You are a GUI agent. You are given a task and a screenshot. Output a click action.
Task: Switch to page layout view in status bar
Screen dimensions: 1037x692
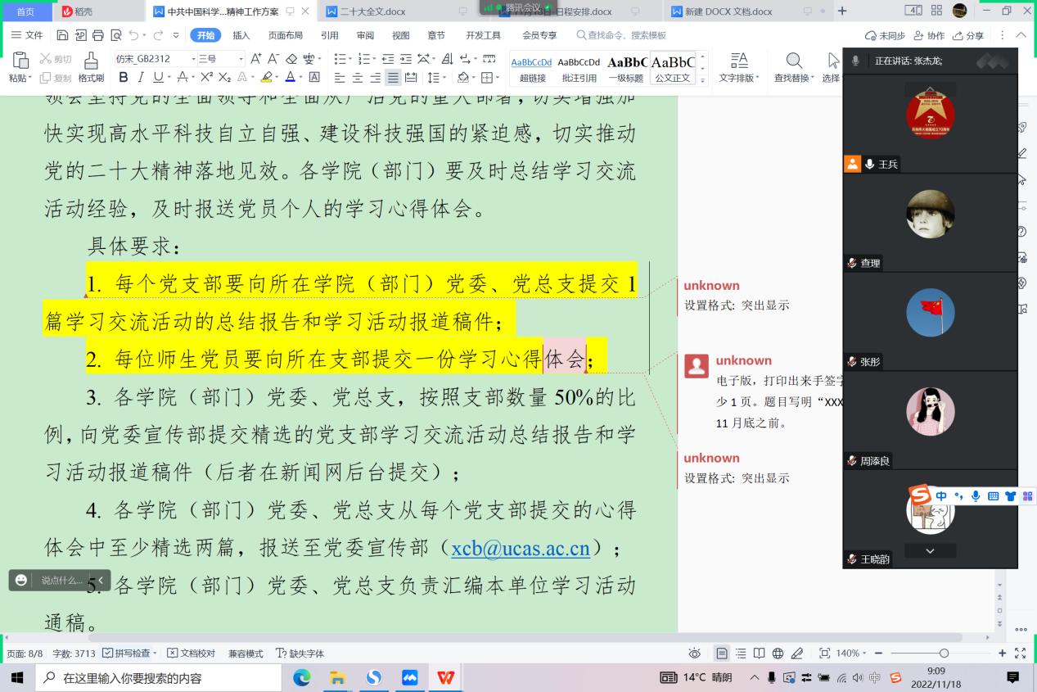click(722, 654)
